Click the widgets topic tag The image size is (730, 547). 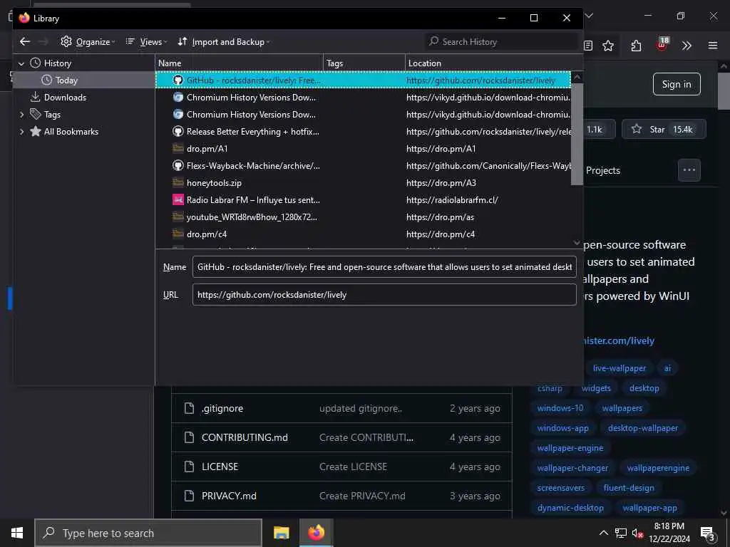pyautogui.click(x=596, y=388)
